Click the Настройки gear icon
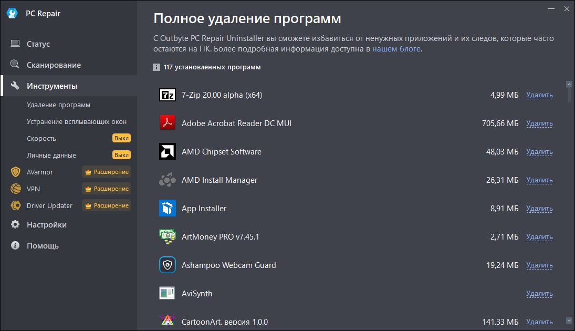 [x=15, y=224]
